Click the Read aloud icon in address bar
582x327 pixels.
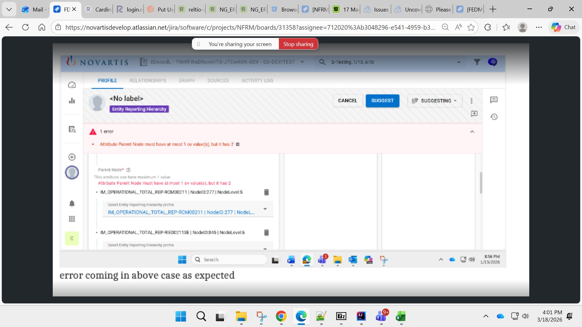pyautogui.click(x=458, y=27)
